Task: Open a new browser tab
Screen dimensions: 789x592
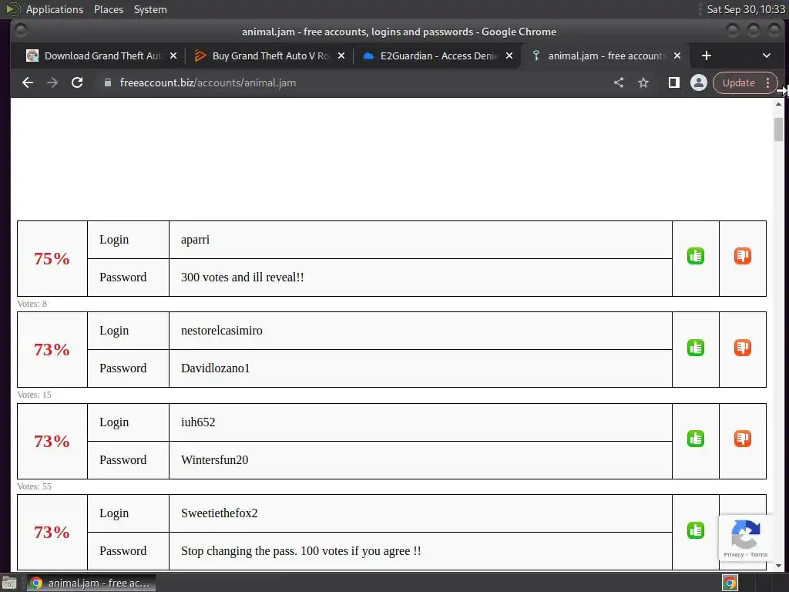Action: tap(707, 55)
